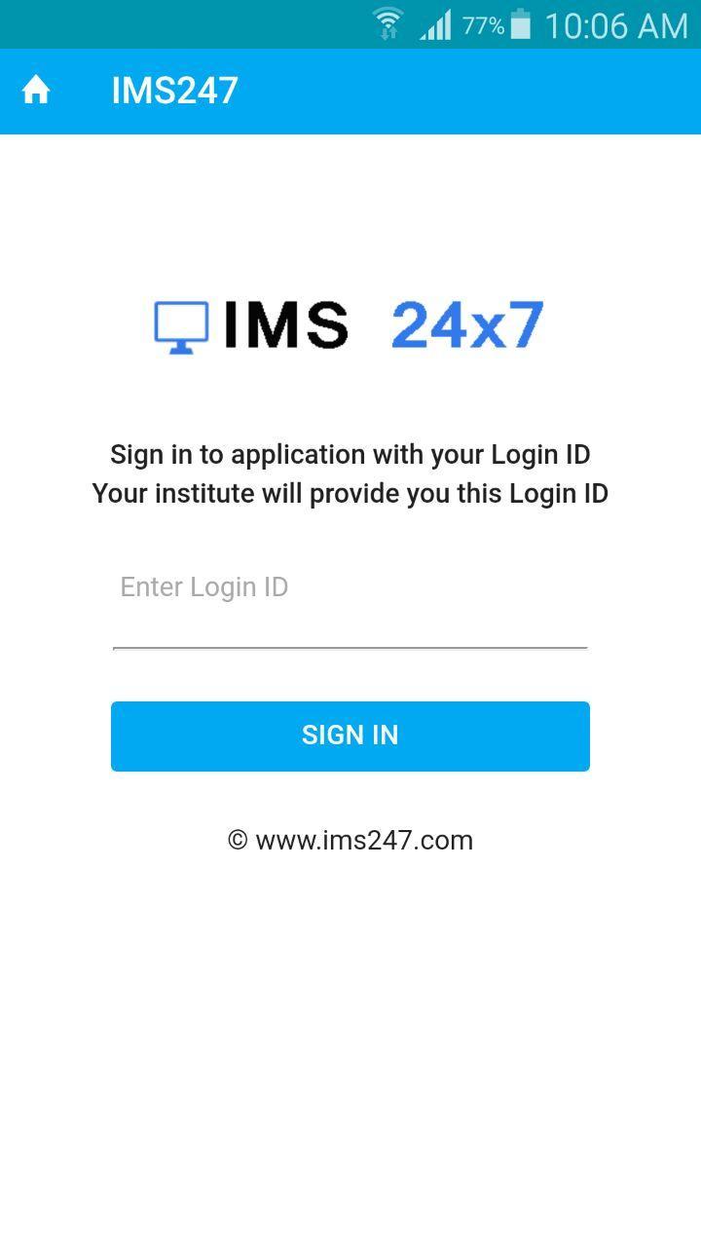Click 'Your institute will provide' text line
701x1247 pixels.
[350, 494]
